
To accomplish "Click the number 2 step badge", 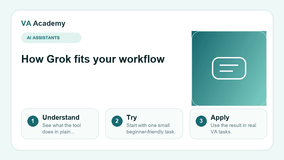I will [117, 121].
